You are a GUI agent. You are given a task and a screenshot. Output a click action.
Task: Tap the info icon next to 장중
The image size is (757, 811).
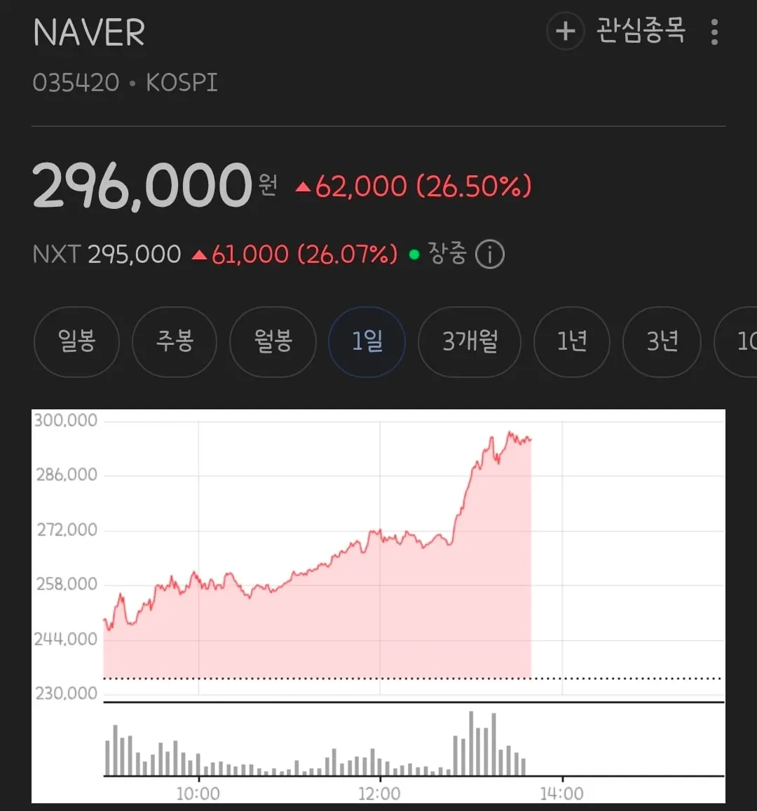coord(490,254)
